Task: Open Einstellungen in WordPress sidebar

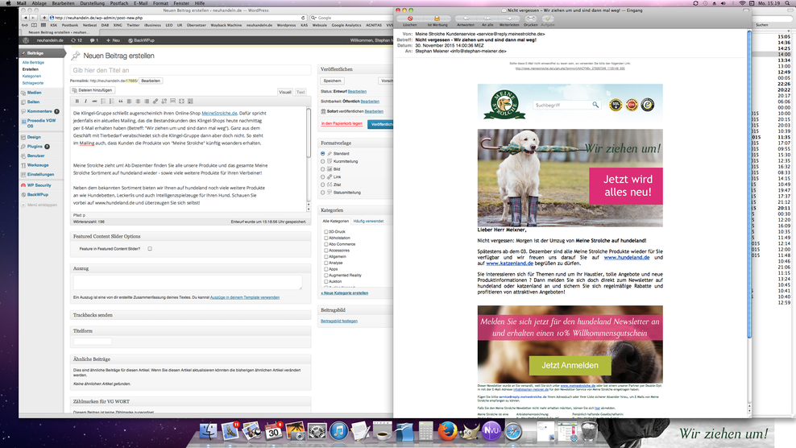Action: pyautogui.click(x=40, y=174)
